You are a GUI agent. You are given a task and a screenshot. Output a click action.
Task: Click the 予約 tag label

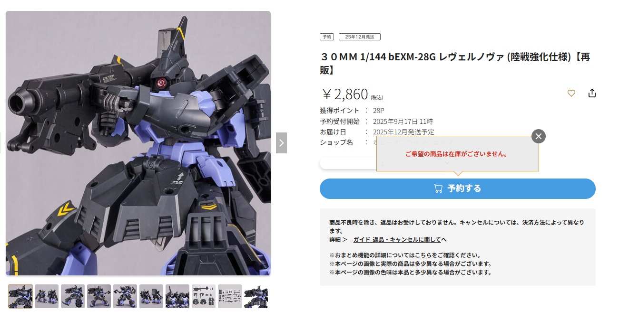(x=327, y=37)
